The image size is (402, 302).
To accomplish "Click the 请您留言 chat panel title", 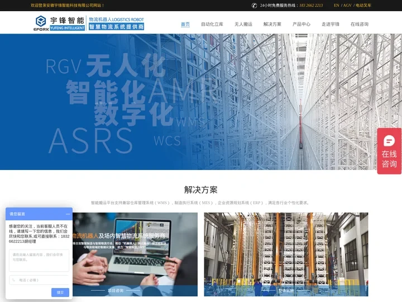I will click(17, 214).
